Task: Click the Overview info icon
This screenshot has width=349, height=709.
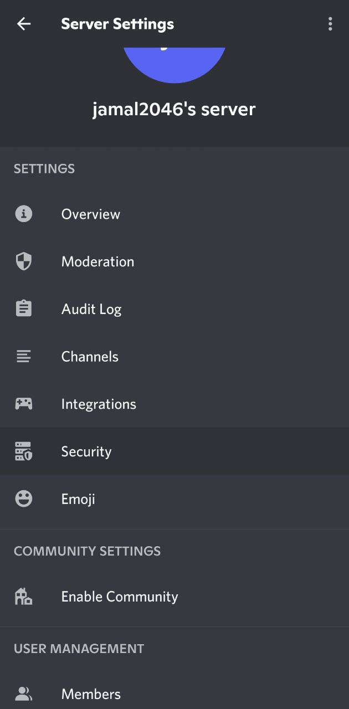Action: click(x=23, y=214)
